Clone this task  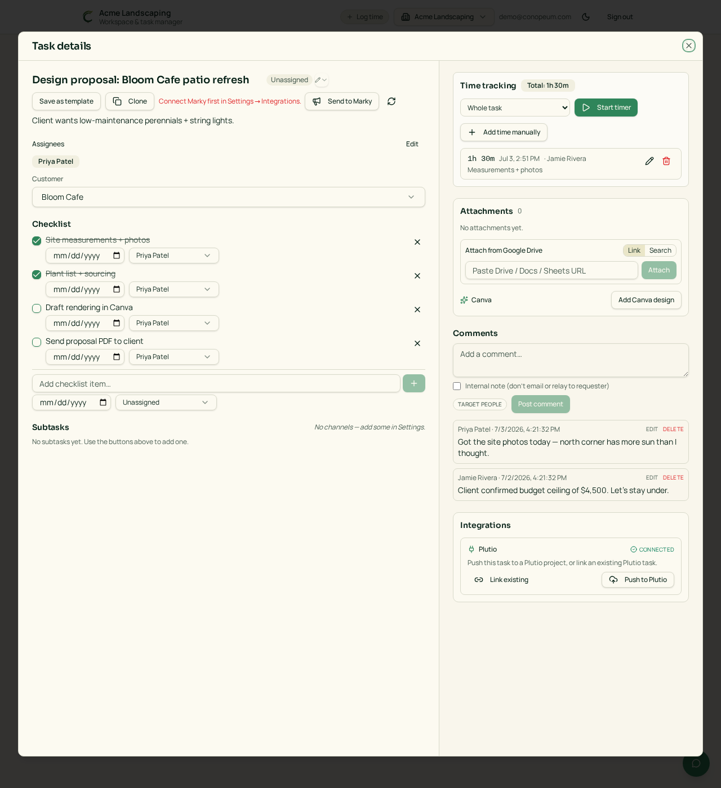[130, 101]
